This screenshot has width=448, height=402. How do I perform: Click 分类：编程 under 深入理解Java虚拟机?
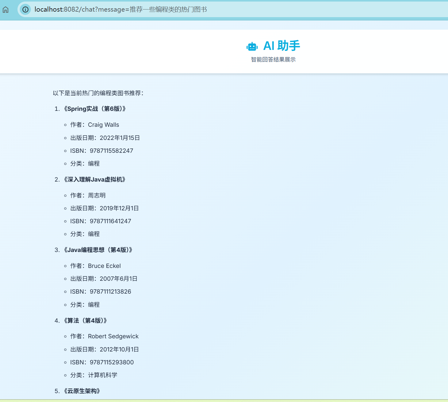click(85, 234)
